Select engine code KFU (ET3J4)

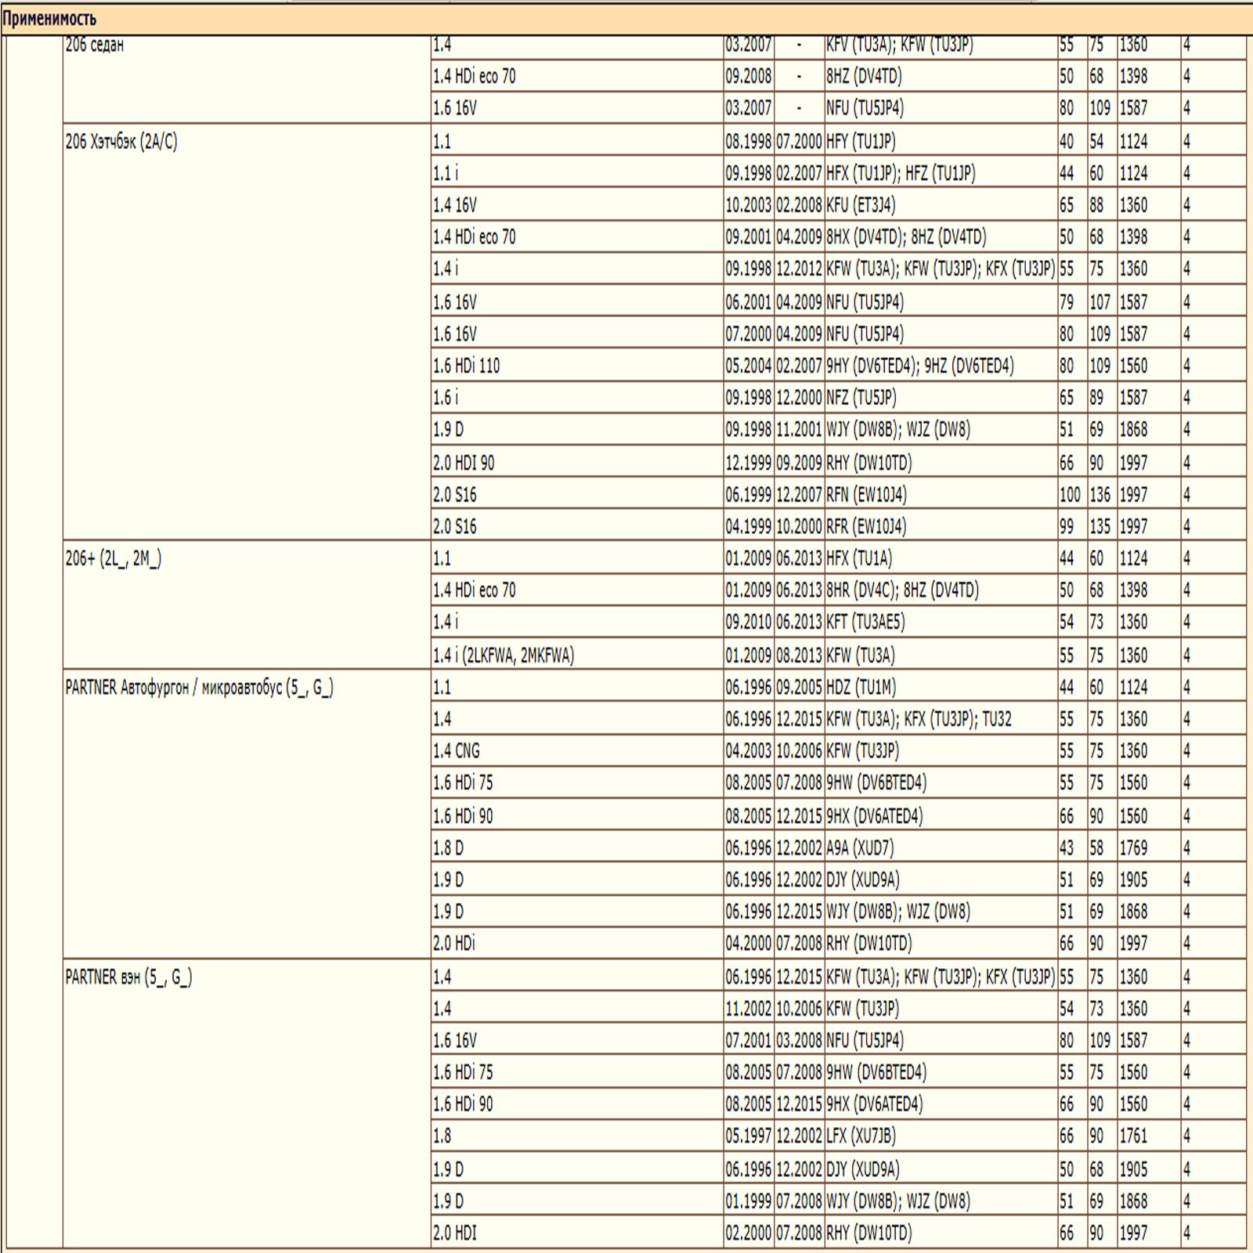pyautogui.click(x=860, y=205)
